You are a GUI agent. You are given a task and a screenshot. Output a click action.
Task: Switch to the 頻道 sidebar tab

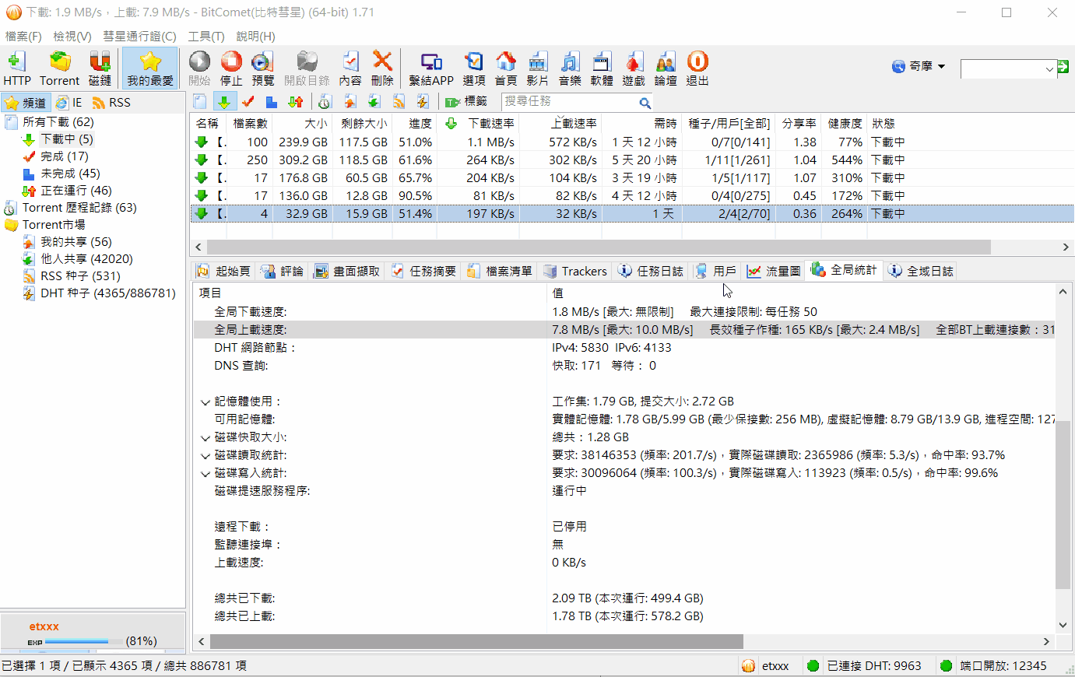pyautogui.click(x=25, y=103)
